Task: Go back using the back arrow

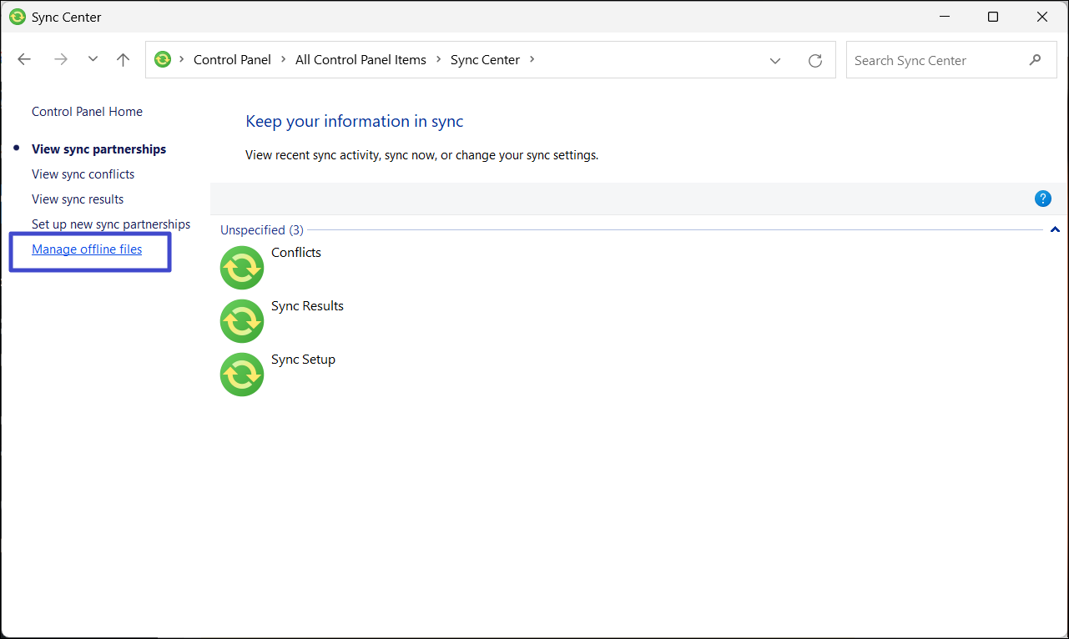Action: 24,60
